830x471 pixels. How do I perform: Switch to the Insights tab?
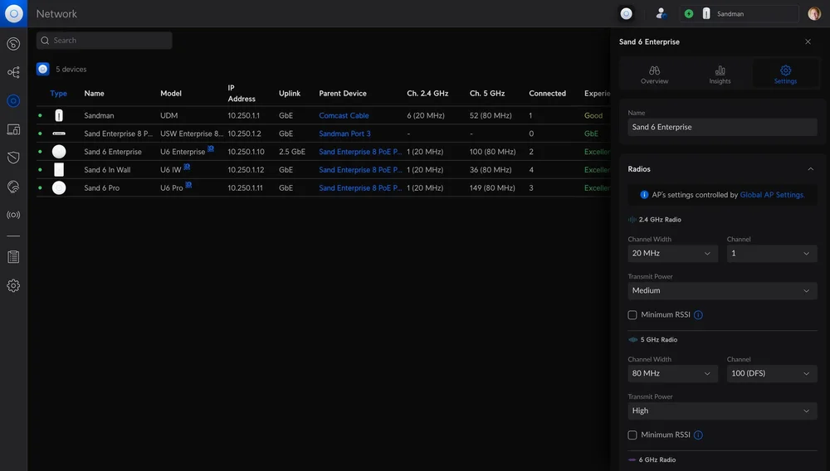(720, 75)
